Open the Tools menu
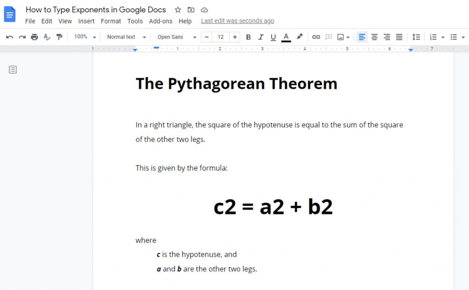The width and height of the screenshot is (469, 290). coord(135,21)
